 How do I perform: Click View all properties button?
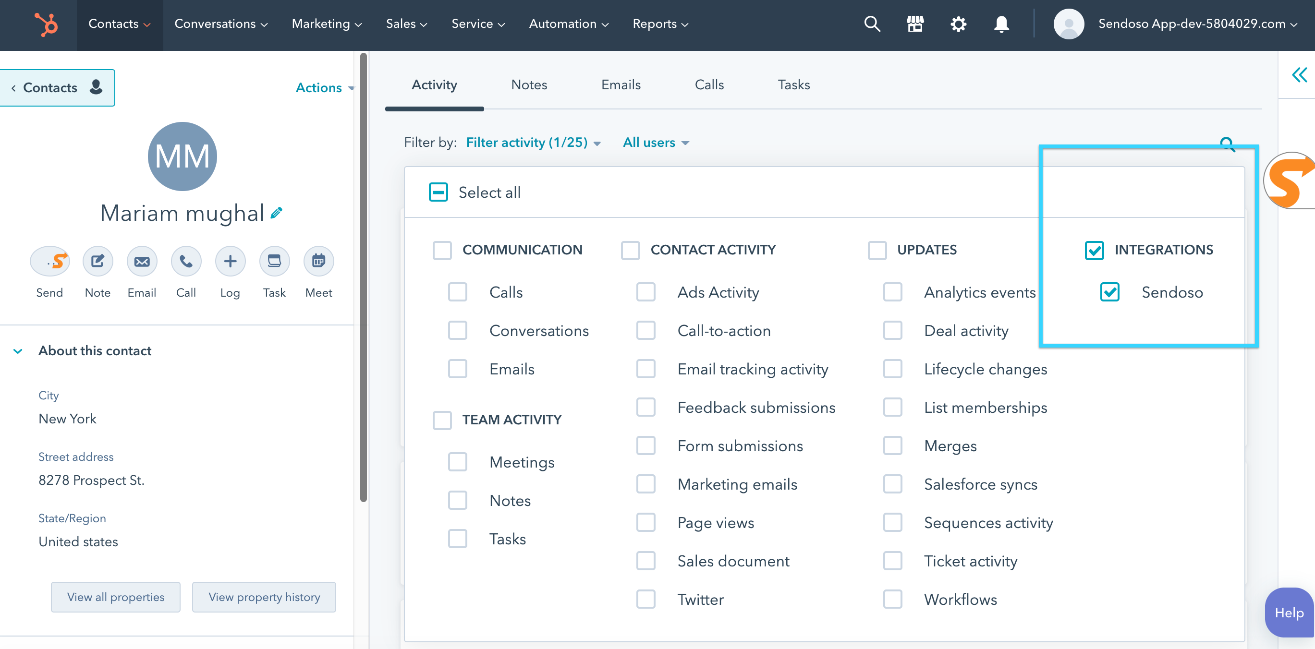coord(115,597)
